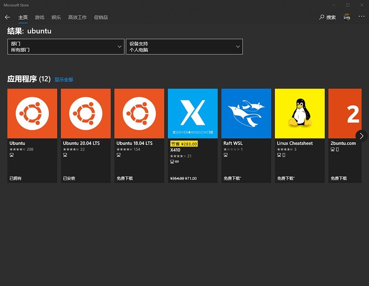The image size is (369, 286).
Task: Click the 显示全部 show all link
Action: [x=64, y=80]
